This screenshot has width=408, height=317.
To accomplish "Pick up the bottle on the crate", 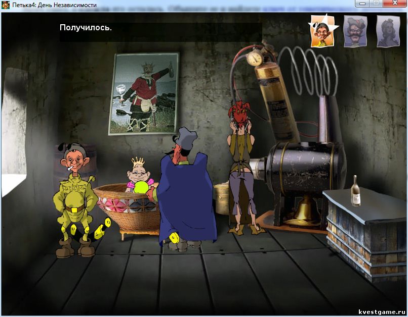I will (355, 191).
